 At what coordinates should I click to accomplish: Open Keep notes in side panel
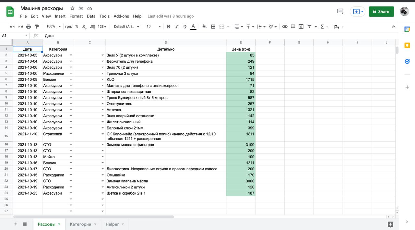click(x=407, y=45)
